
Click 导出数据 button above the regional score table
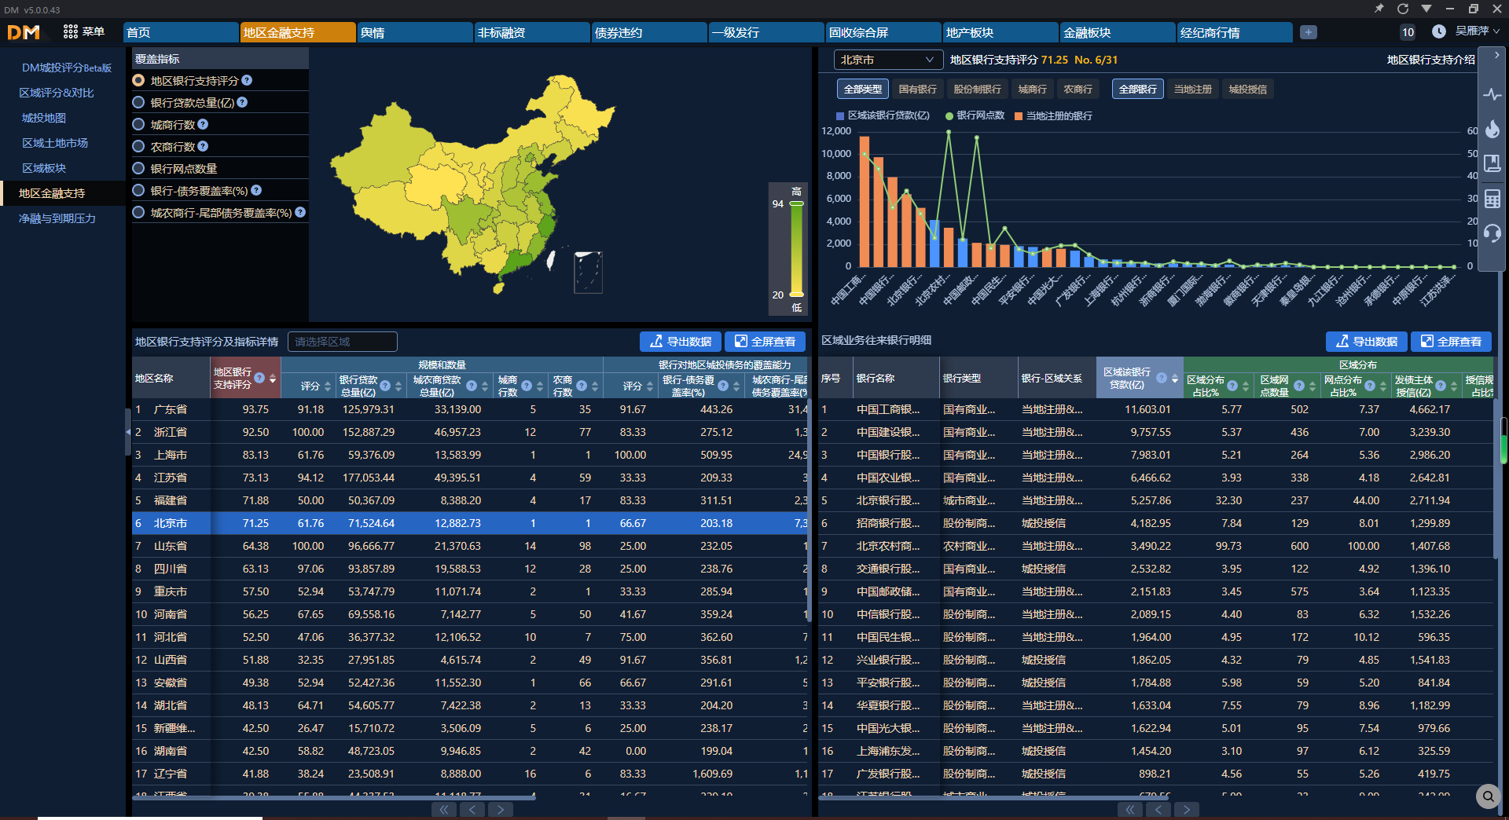click(680, 341)
